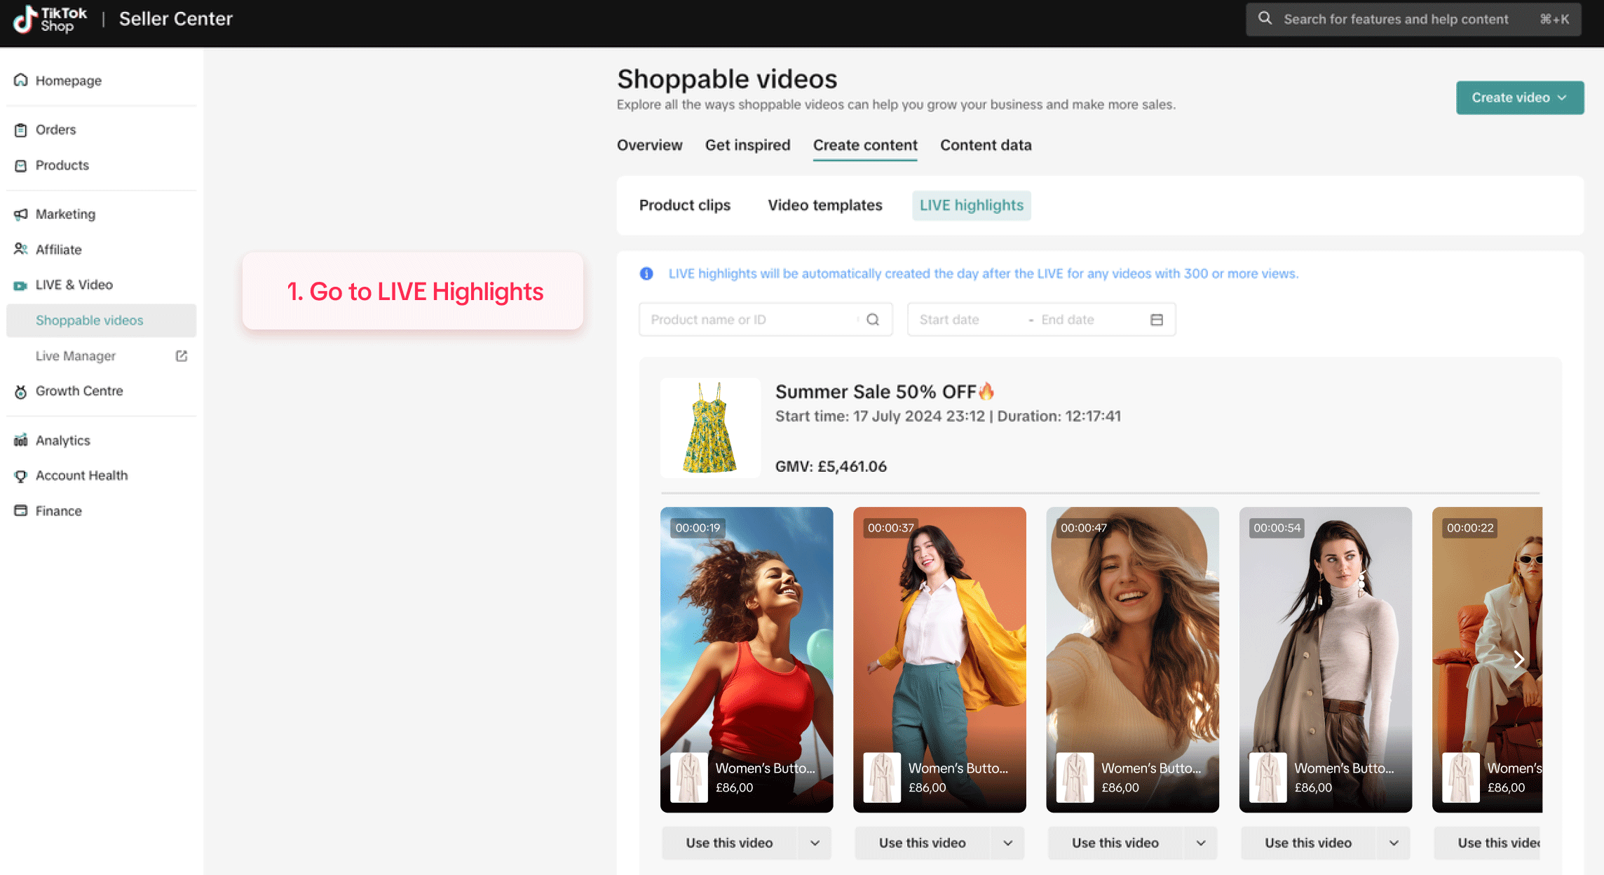Click the Account Health trophy icon
1604x875 pixels.
(x=21, y=476)
